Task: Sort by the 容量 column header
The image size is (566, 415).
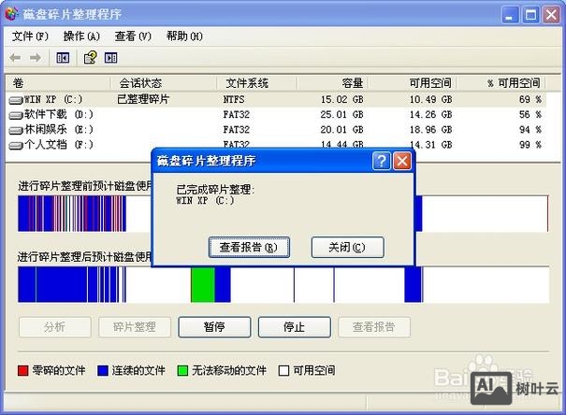Action: (x=332, y=83)
